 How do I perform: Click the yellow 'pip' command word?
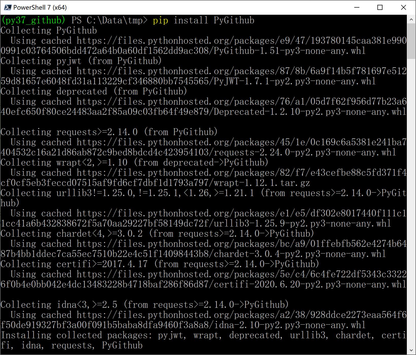[x=160, y=20]
